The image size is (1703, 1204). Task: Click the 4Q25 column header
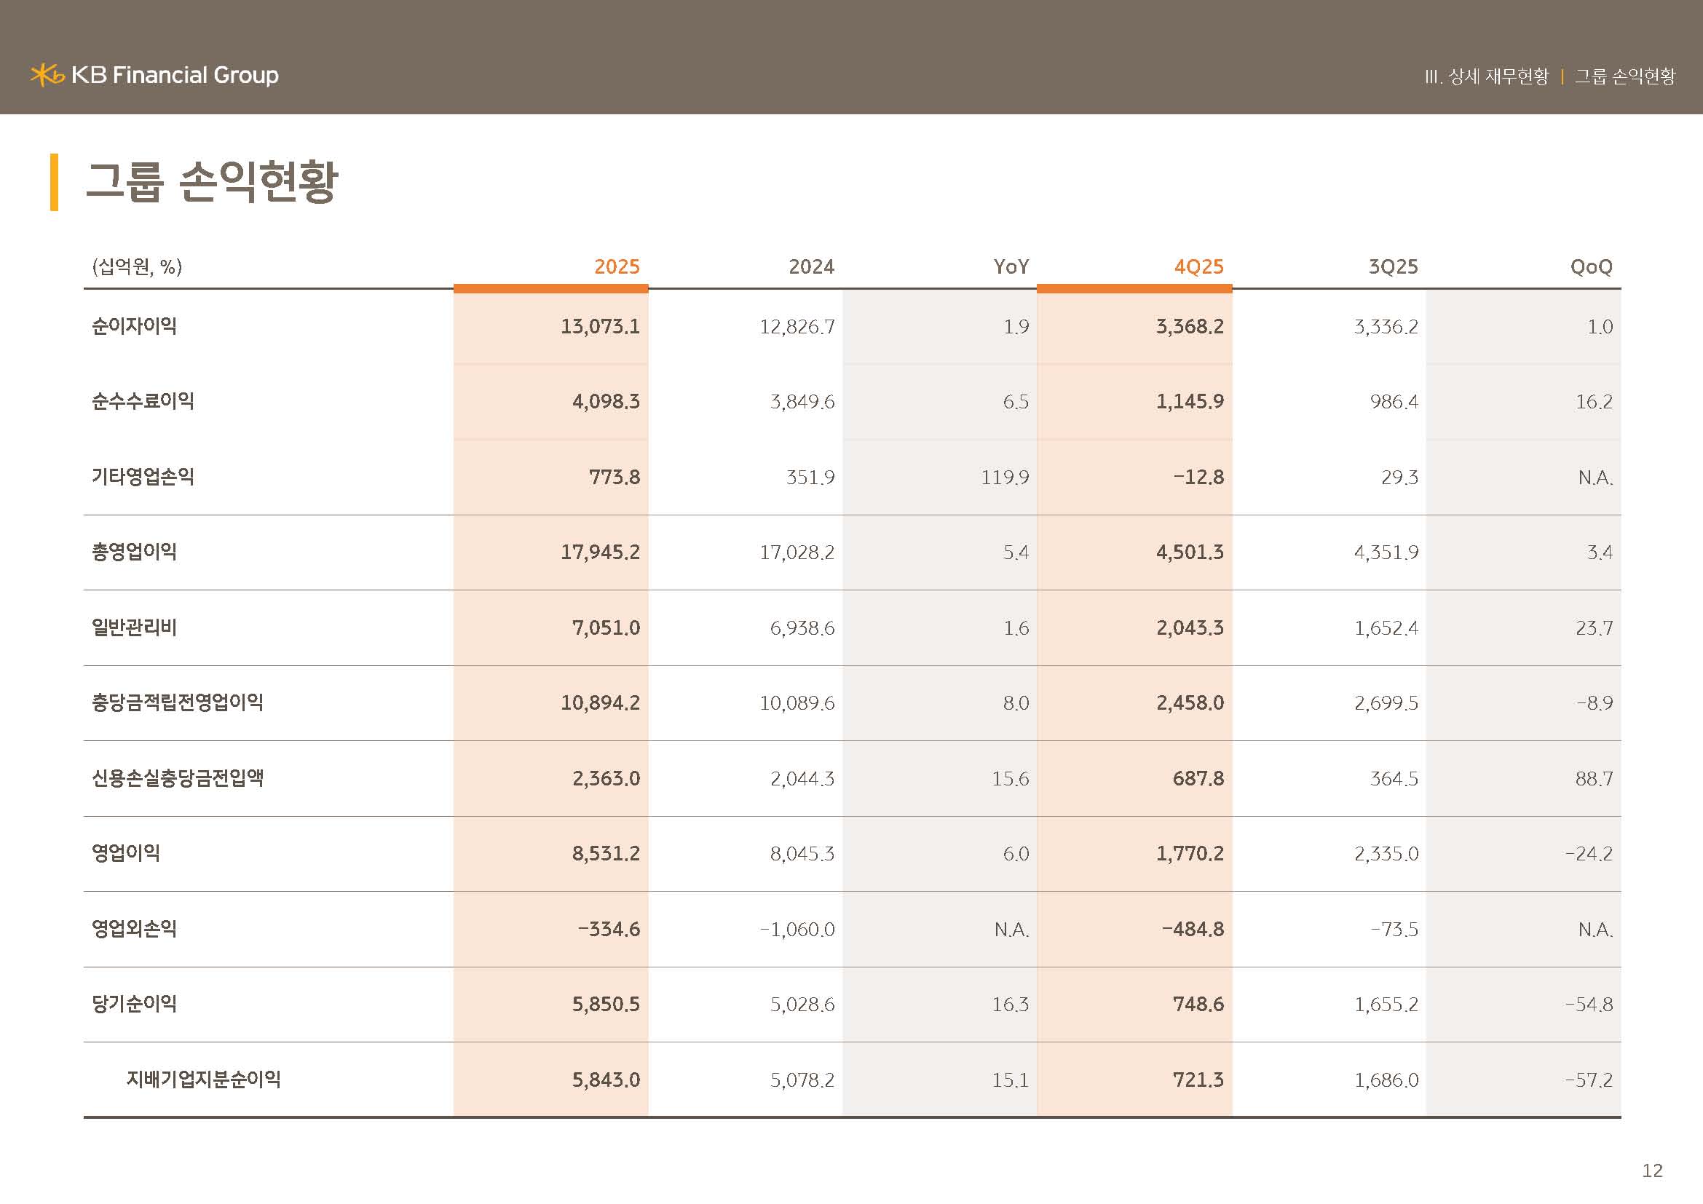(1198, 267)
